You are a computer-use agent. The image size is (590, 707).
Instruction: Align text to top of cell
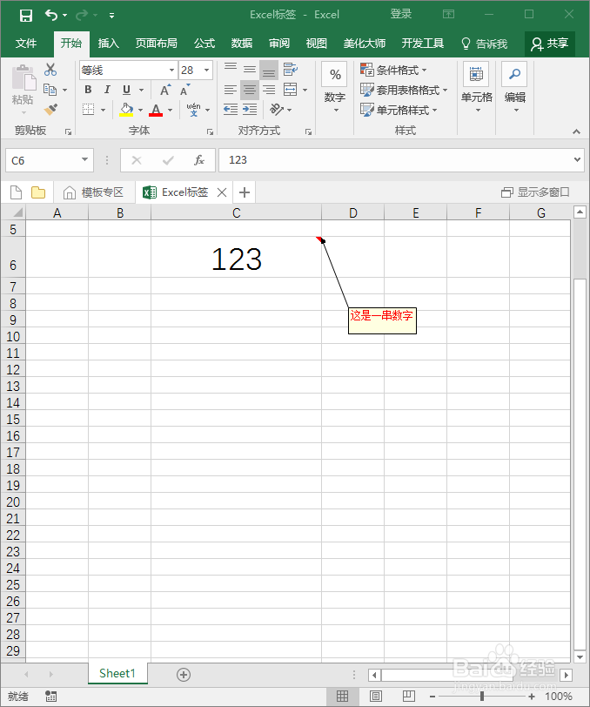pyautogui.click(x=231, y=69)
